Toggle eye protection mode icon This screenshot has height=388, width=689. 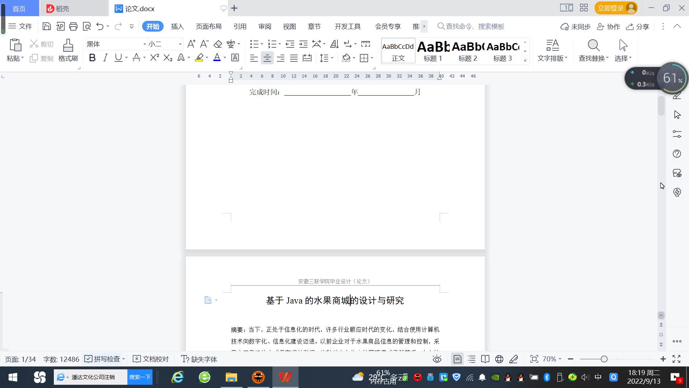pyautogui.click(x=437, y=359)
